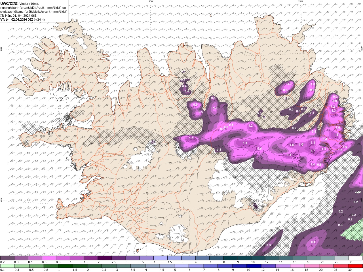Select the top legend row swatch labelled 18

tap(314, 258)
